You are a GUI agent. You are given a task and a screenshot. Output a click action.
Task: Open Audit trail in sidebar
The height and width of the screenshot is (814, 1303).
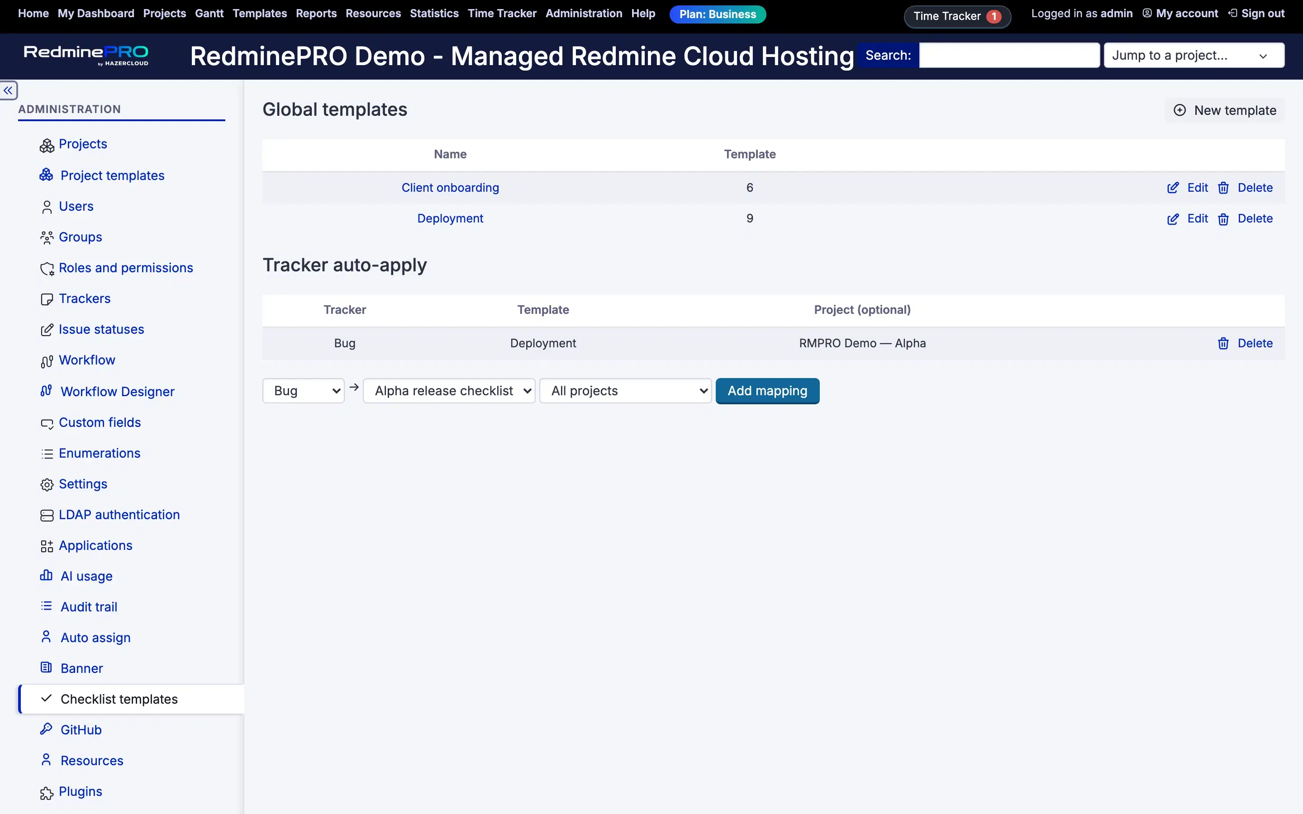point(89,607)
